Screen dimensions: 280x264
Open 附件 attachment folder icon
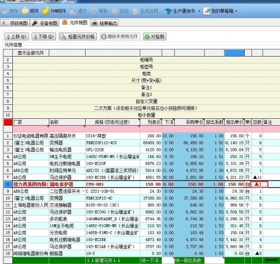click(25, 11)
